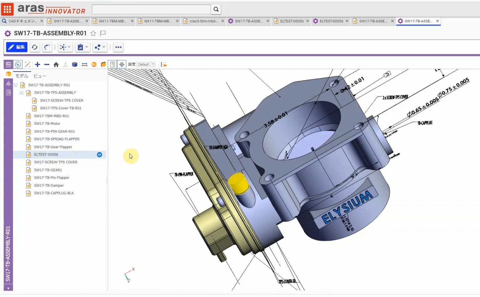The width and height of the screenshot is (480, 297).
Task: Open the share dropdown
Action: click(x=100, y=47)
